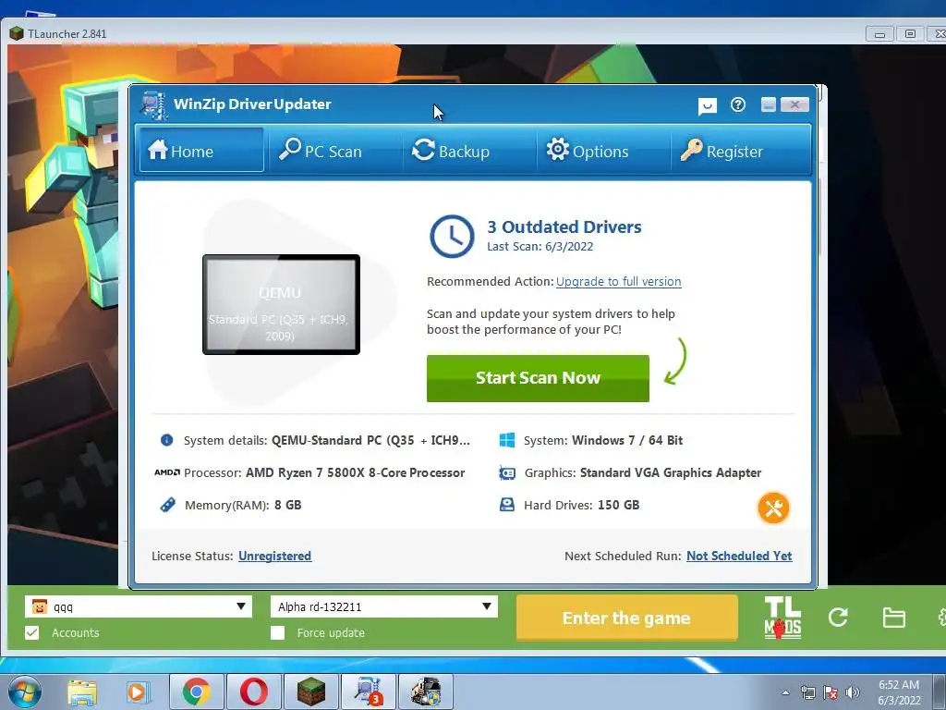This screenshot has width=946, height=710.
Task: Toggle the Accounts checkbox in TLauncher
Action: 32,632
